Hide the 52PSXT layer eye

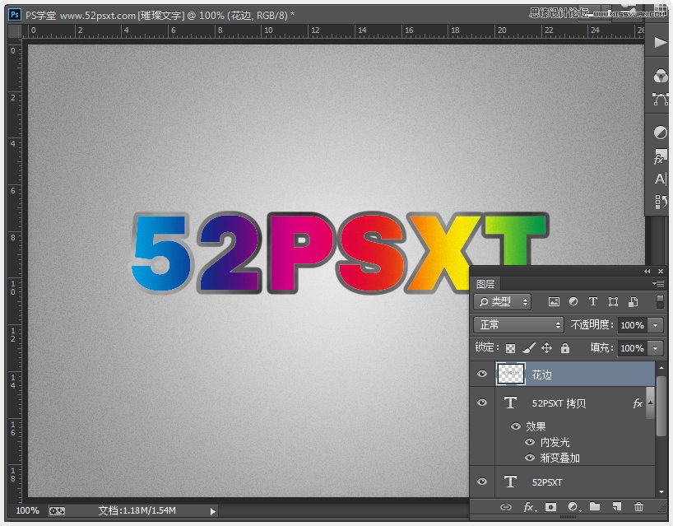[482, 482]
